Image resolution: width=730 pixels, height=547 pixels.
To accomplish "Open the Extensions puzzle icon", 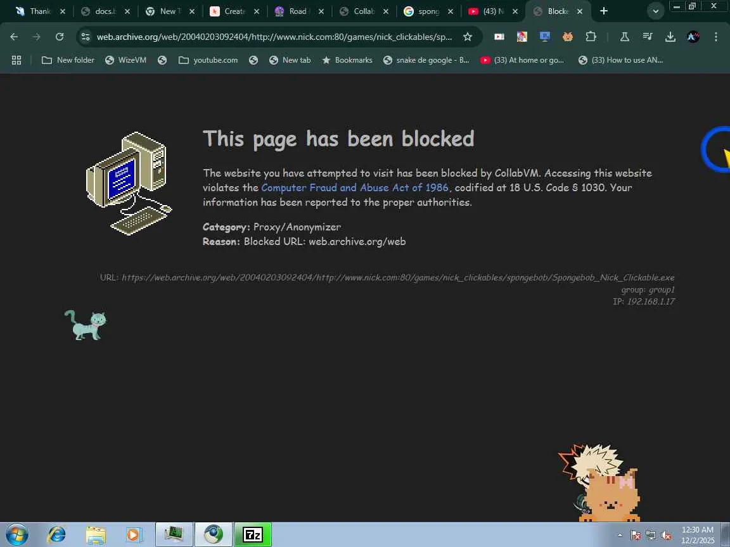I will (x=591, y=37).
